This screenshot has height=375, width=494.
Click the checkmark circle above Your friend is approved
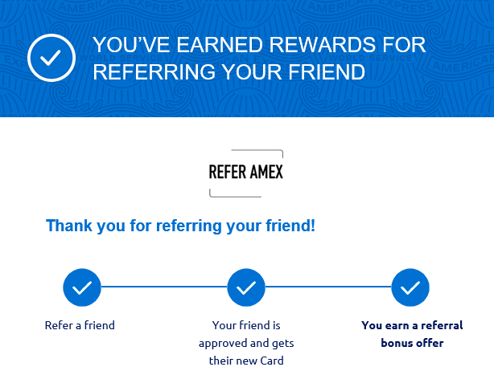(246, 287)
